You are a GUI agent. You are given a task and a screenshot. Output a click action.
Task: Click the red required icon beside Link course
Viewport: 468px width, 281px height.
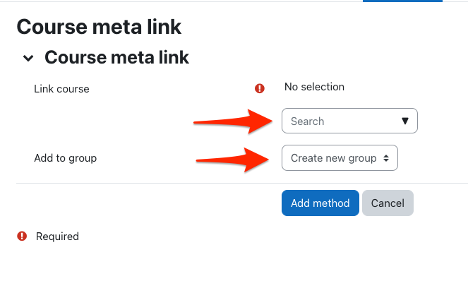[259, 88]
